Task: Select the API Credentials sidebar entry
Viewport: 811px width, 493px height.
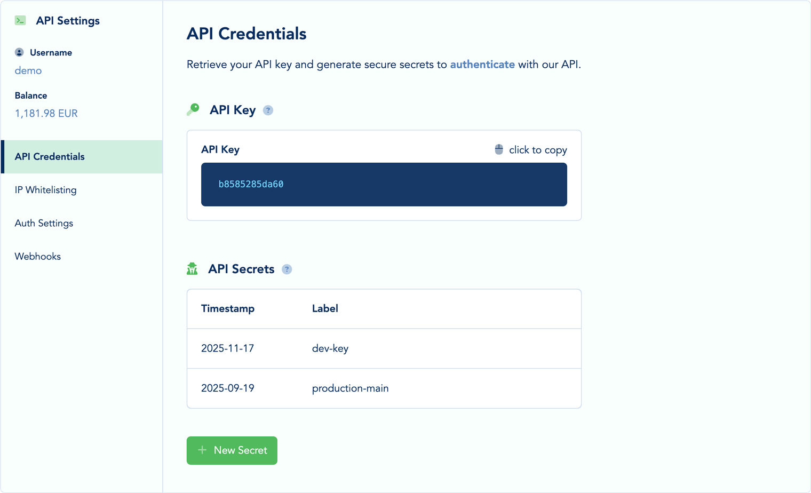Action: 50,156
